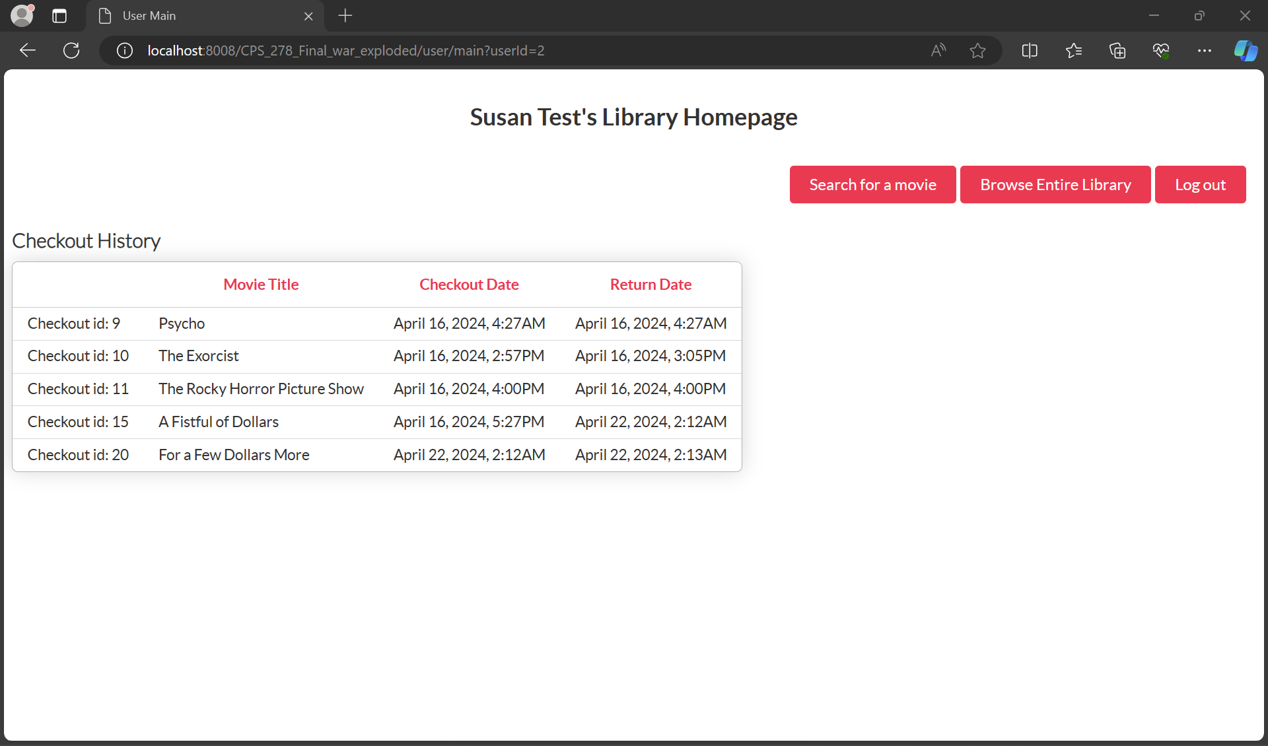This screenshot has height=746, width=1268.
Task: Open Settings and more ellipsis menu
Action: [1205, 51]
